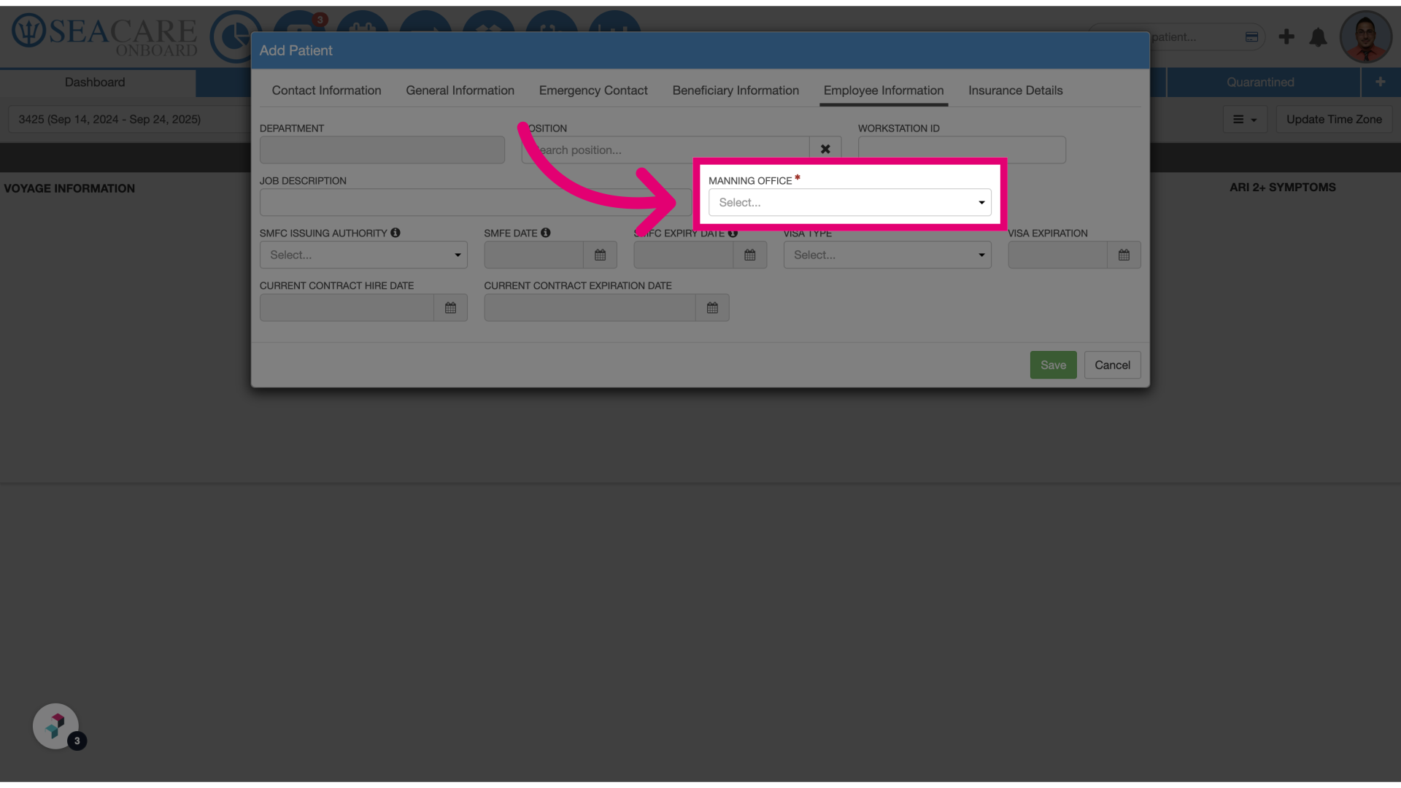This screenshot has height=788, width=1401.
Task: Open the Manning Office dropdown
Action: coord(850,202)
